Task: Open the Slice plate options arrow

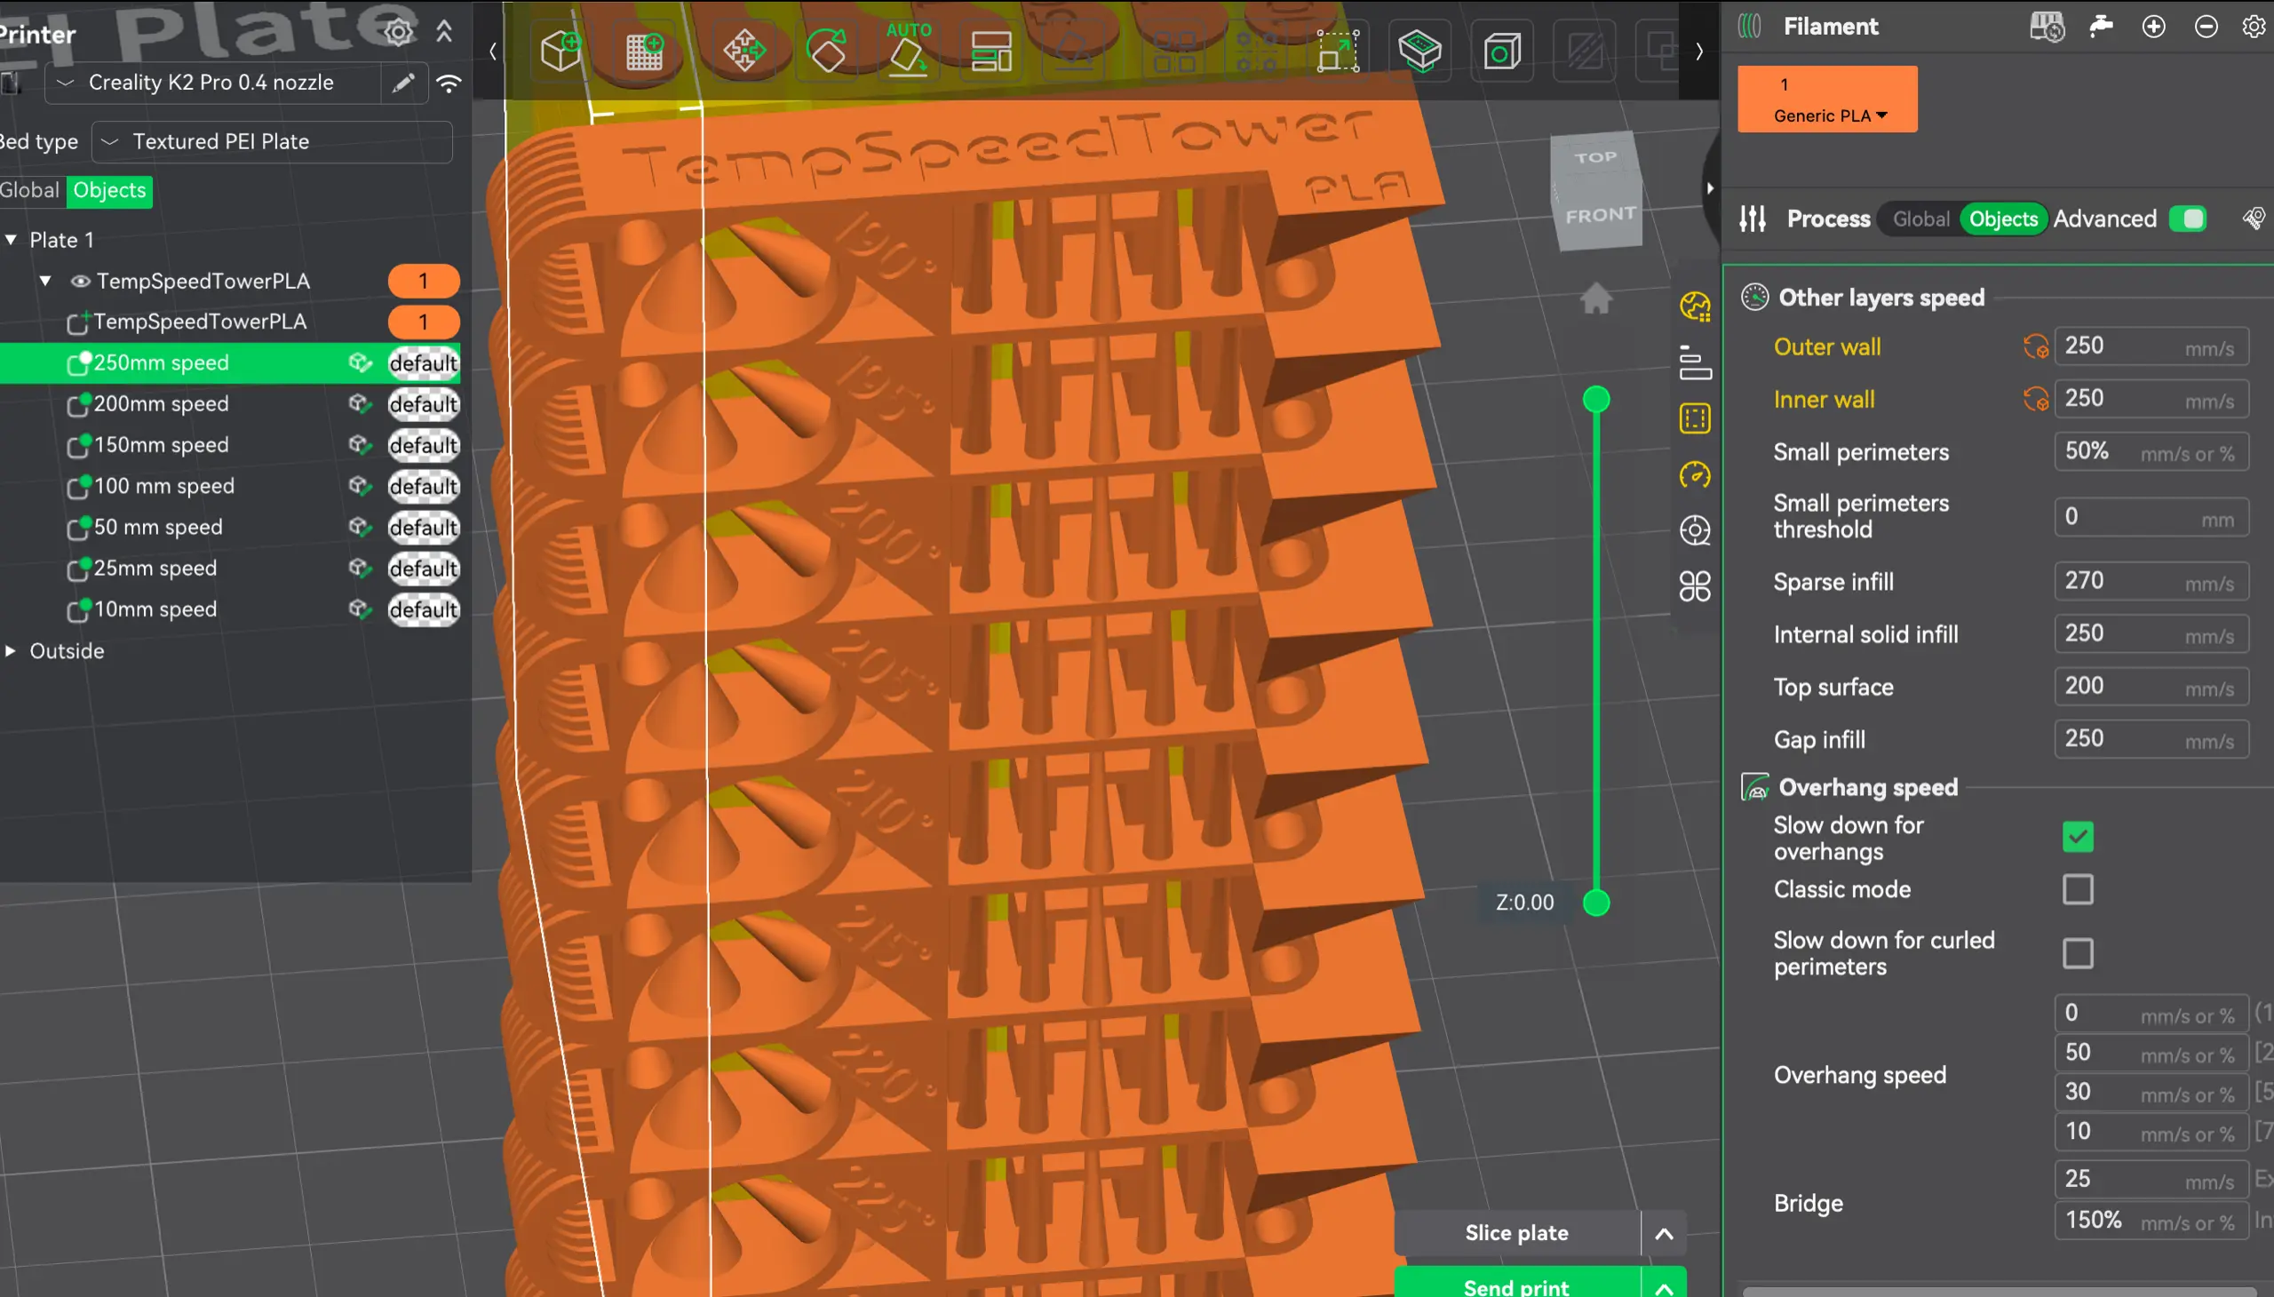Action: pos(1663,1233)
